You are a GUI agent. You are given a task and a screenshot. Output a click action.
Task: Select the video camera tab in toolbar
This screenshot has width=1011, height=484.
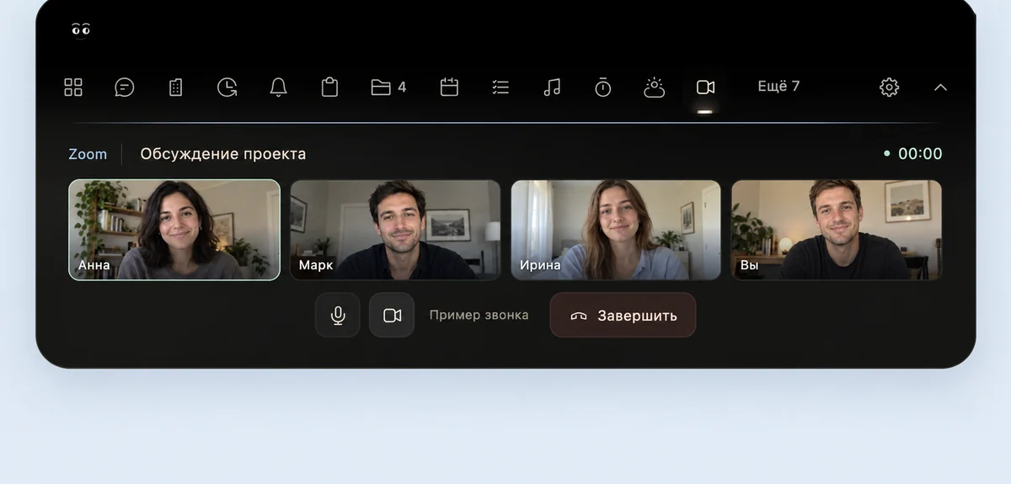click(x=705, y=88)
